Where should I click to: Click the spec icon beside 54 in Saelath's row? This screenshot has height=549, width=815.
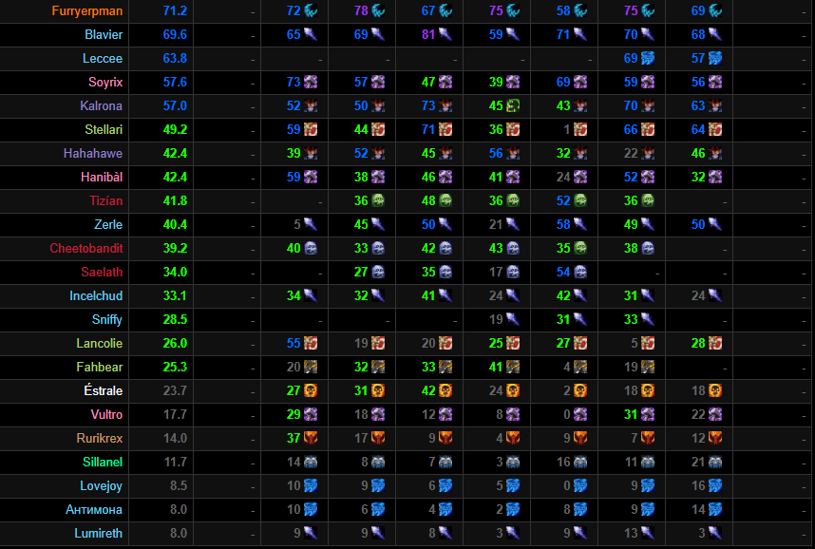(x=580, y=272)
